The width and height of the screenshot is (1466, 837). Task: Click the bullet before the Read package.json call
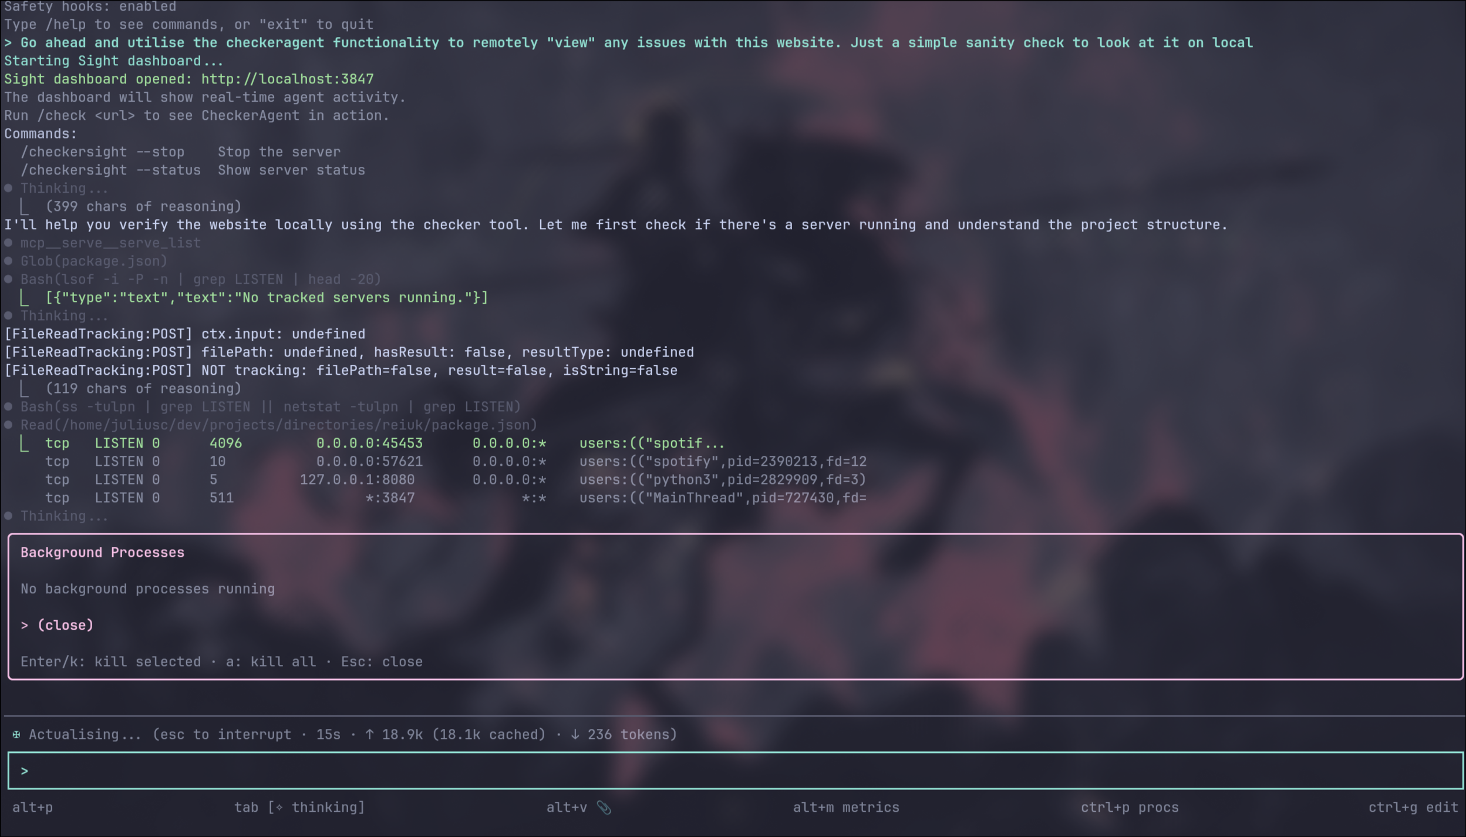click(8, 424)
